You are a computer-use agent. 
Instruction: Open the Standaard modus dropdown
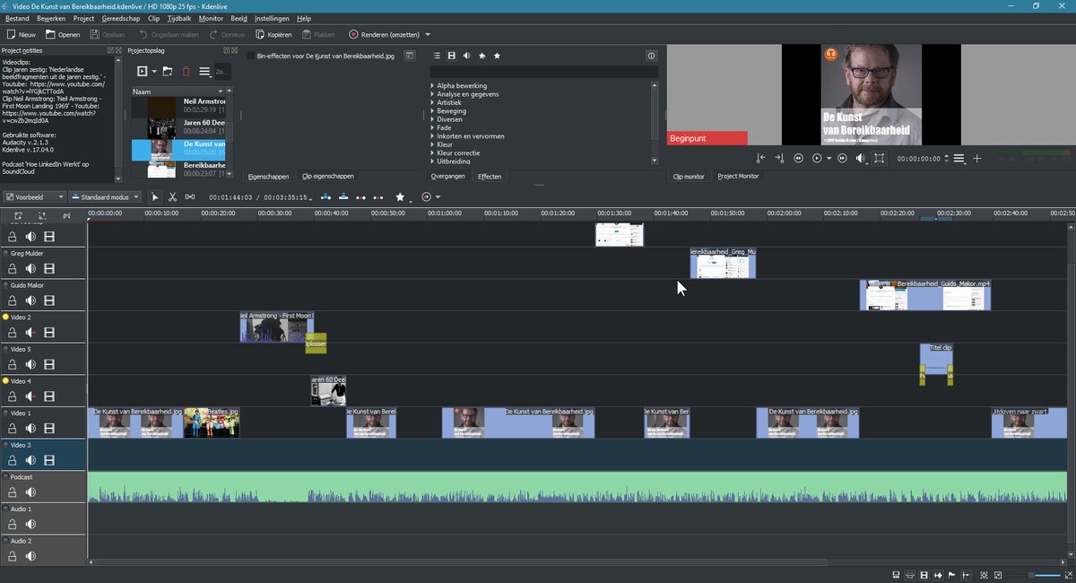106,196
